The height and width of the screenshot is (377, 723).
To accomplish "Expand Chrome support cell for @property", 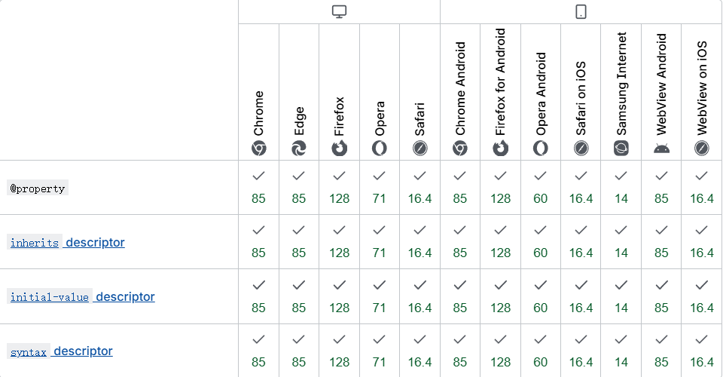I will [x=259, y=188].
